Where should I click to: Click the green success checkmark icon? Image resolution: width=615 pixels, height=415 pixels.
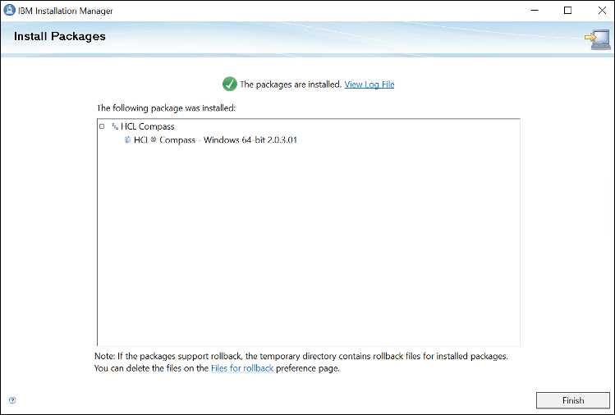point(229,84)
